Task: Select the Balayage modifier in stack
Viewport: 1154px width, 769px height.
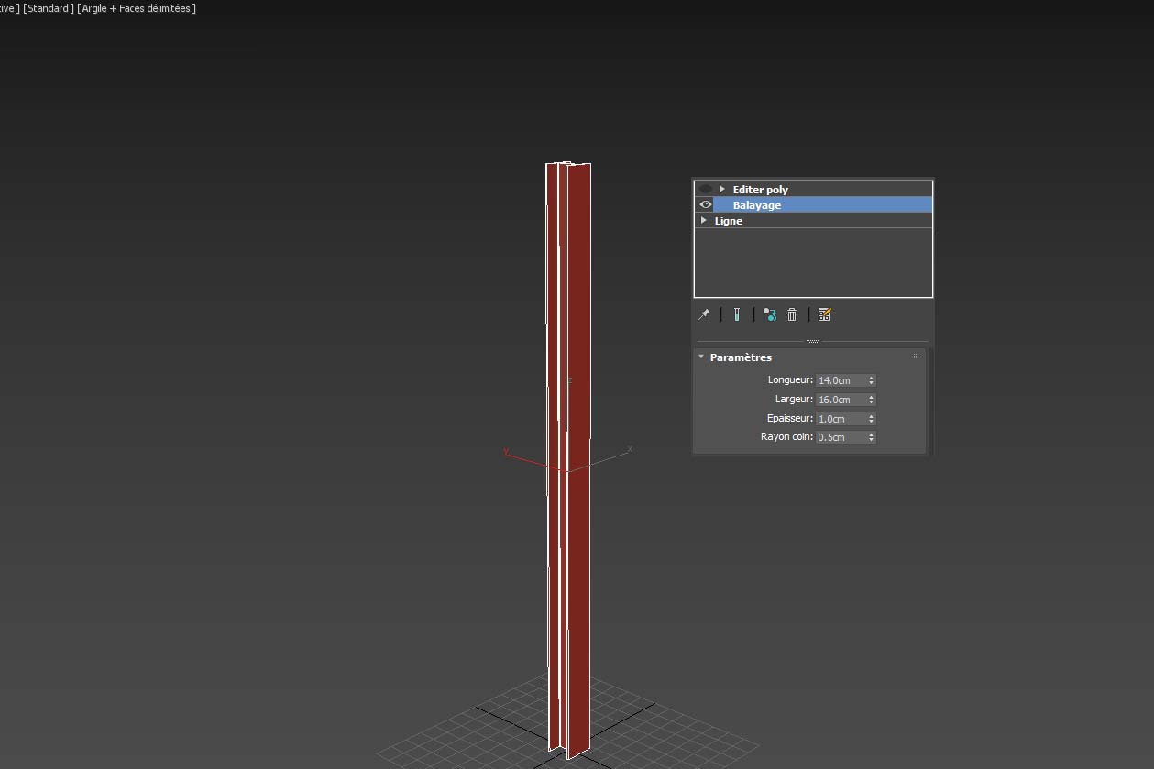Action: coord(757,205)
